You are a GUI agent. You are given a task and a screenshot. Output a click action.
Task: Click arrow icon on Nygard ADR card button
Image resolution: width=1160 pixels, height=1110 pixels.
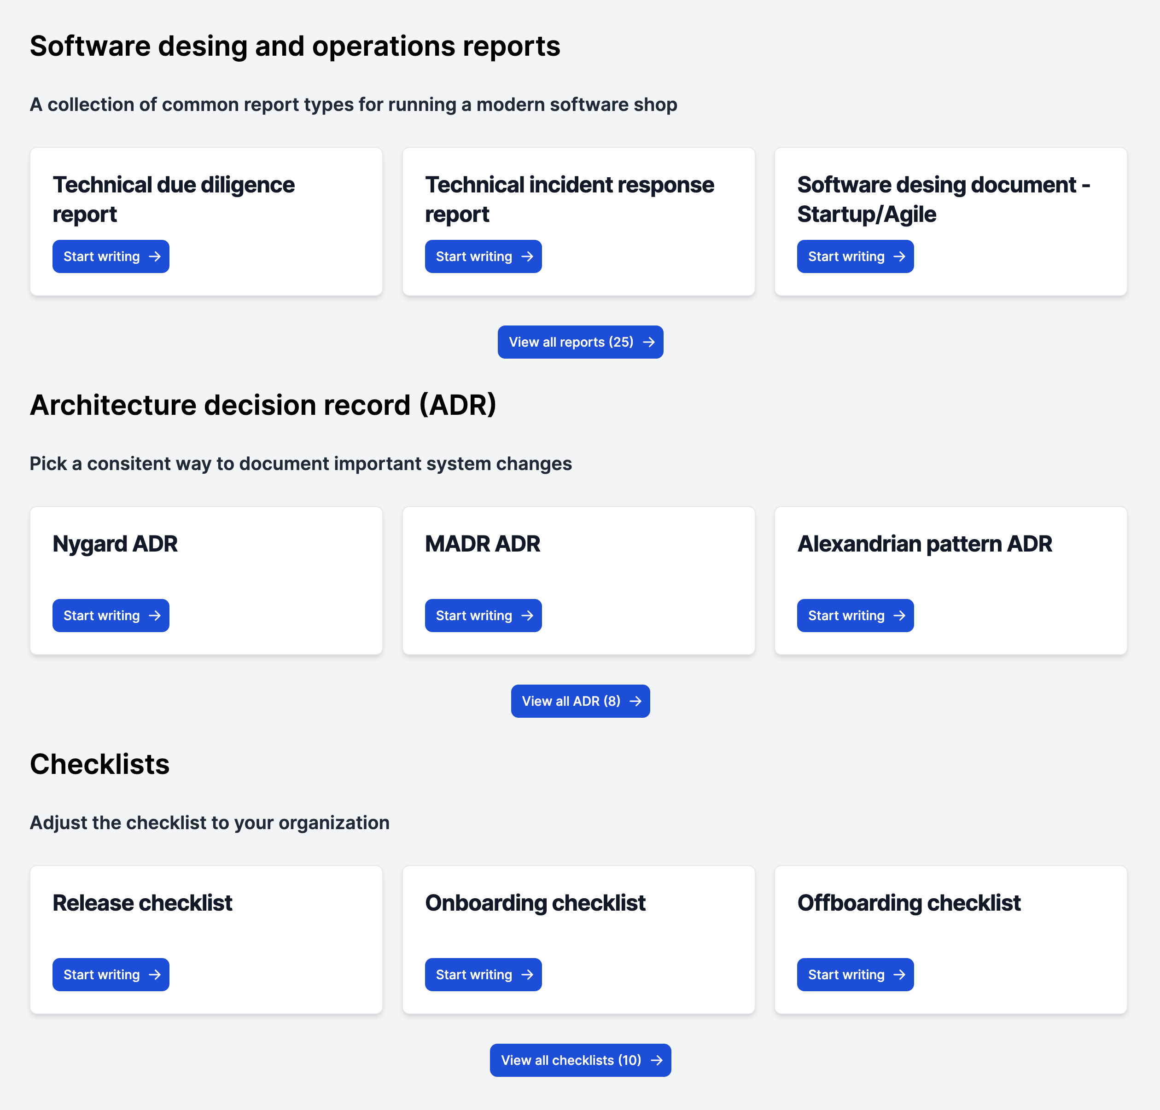[154, 616]
